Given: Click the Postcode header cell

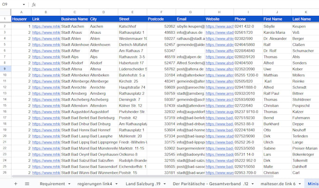Looking at the screenshot, I should (x=161, y=19).
